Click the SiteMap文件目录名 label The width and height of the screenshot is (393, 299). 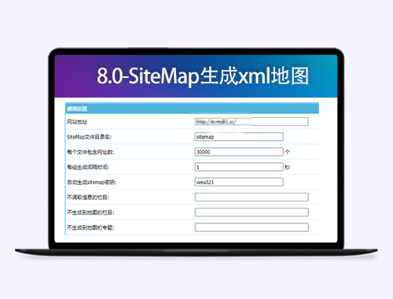[89, 137]
